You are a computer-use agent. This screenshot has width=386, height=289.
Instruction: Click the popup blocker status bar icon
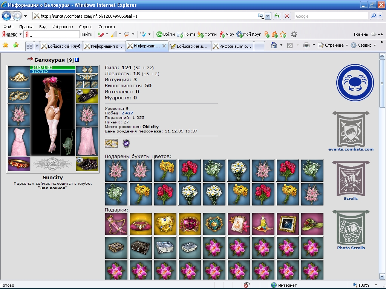[247, 285]
